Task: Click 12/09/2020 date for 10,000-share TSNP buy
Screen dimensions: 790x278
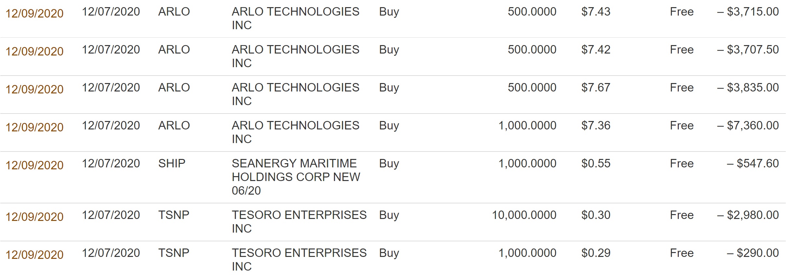Action: [x=34, y=217]
